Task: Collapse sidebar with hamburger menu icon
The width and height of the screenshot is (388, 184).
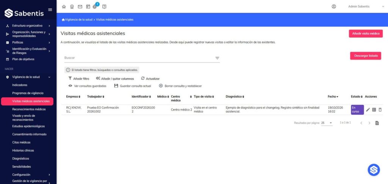Action: pyautogui.click(x=50, y=9)
